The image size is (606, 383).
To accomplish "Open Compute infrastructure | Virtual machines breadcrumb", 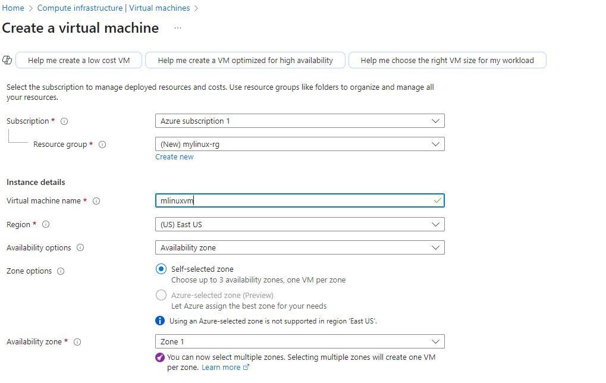I will (114, 8).
